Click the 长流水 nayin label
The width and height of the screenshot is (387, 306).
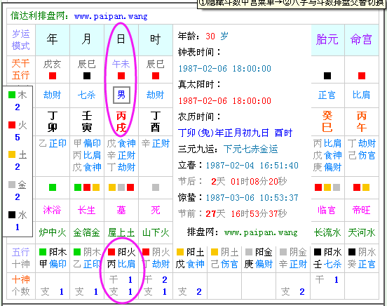tap(327, 232)
